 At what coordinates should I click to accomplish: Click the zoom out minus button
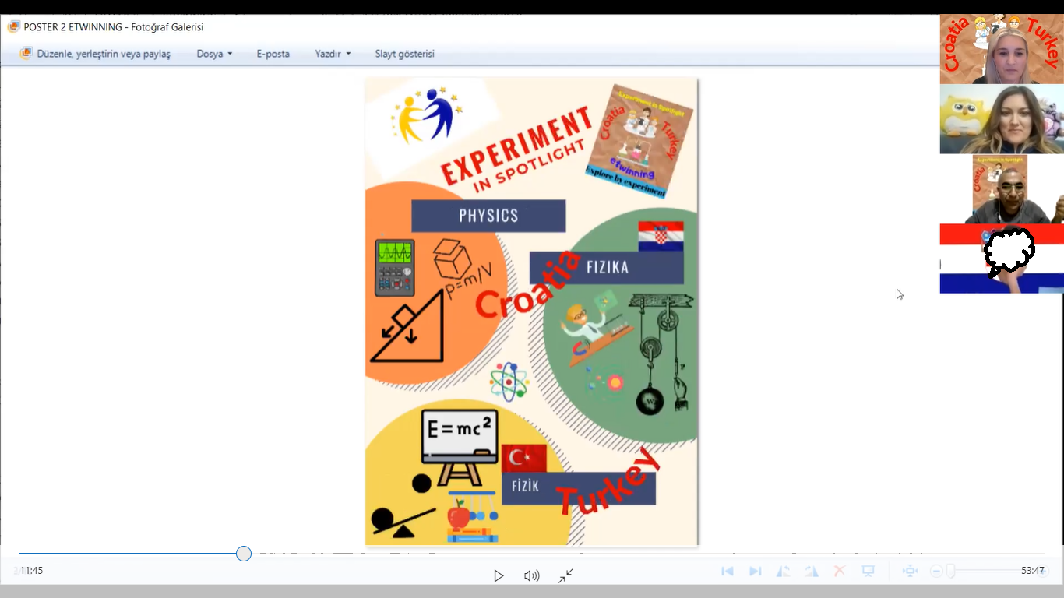(x=936, y=572)
